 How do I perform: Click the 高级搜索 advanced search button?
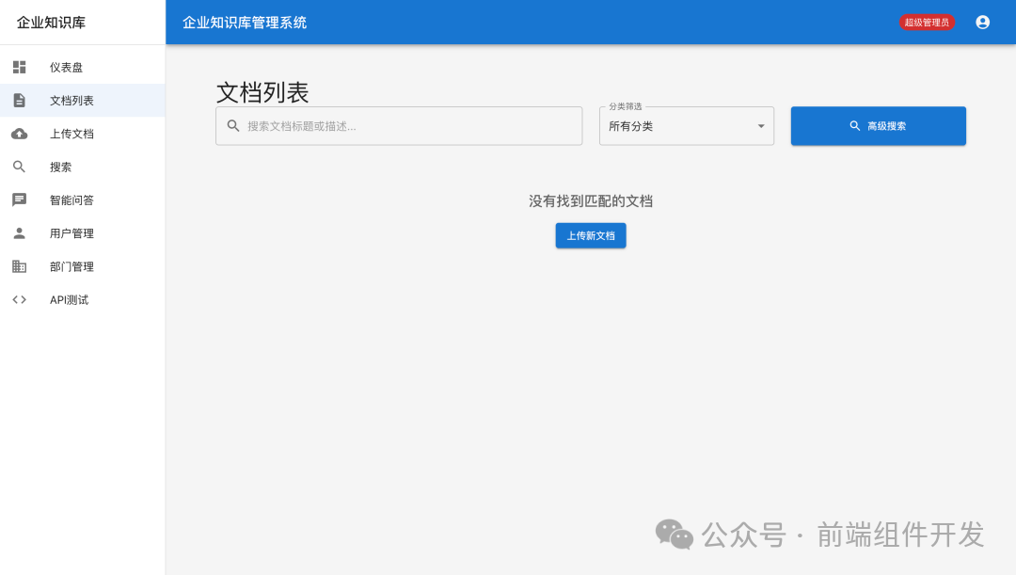click(878, 125)
